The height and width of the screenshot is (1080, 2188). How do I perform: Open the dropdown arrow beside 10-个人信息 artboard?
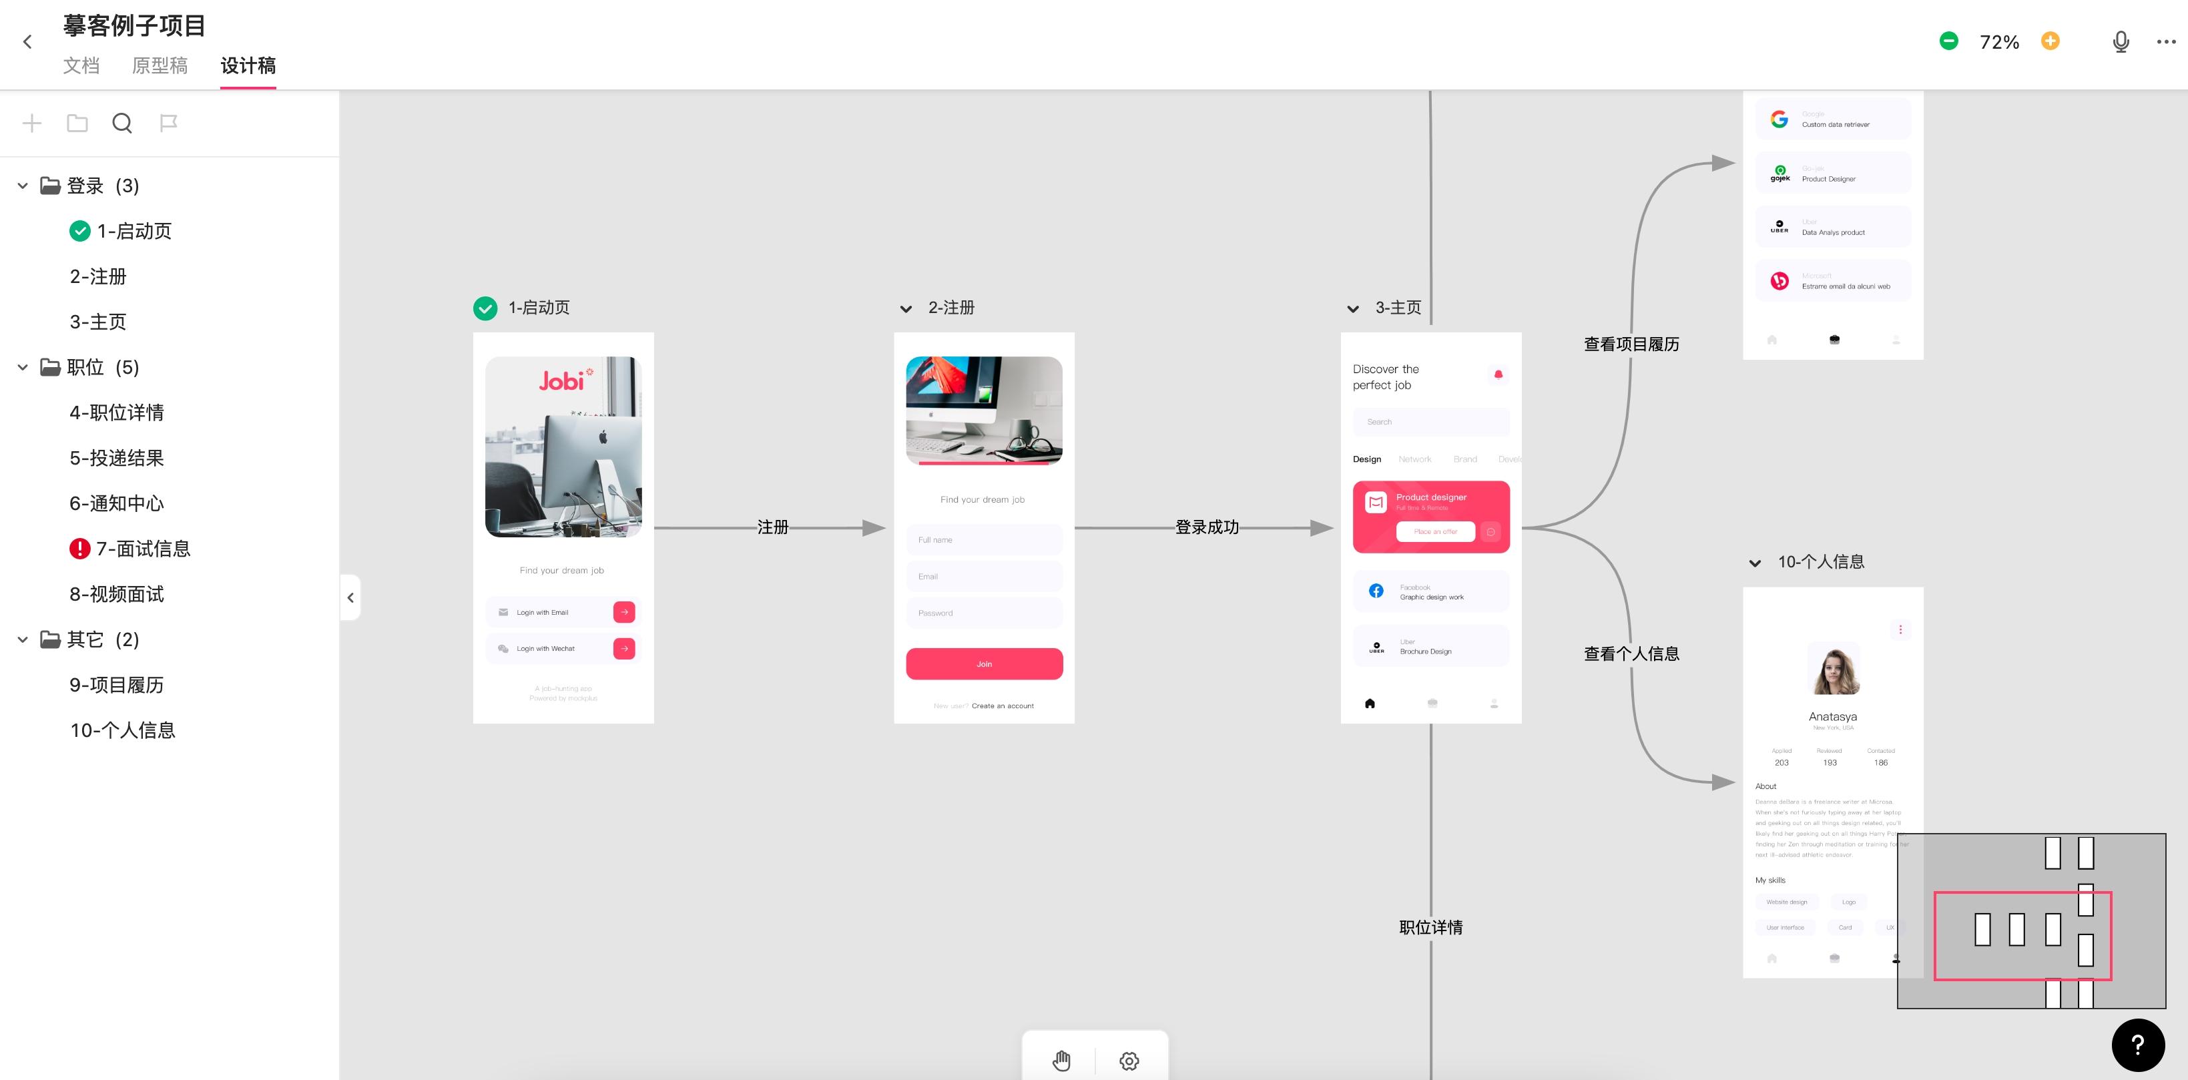pos(1755,563)
